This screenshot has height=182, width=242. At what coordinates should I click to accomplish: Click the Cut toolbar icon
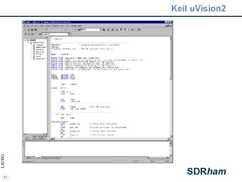(x=40, y=30)
